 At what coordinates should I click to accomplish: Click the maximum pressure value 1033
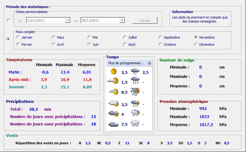pos(204,116)
